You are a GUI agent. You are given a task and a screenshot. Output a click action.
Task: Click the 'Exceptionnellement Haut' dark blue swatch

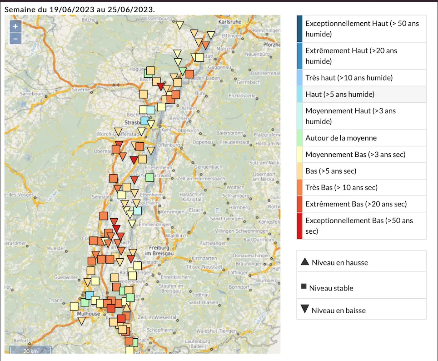(299, 29)
